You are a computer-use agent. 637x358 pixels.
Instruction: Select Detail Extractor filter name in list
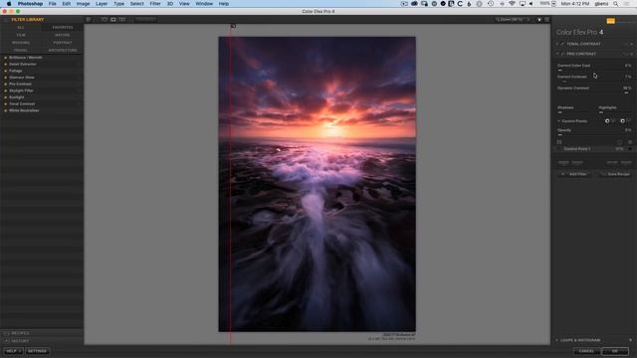(x=23, y=64)
